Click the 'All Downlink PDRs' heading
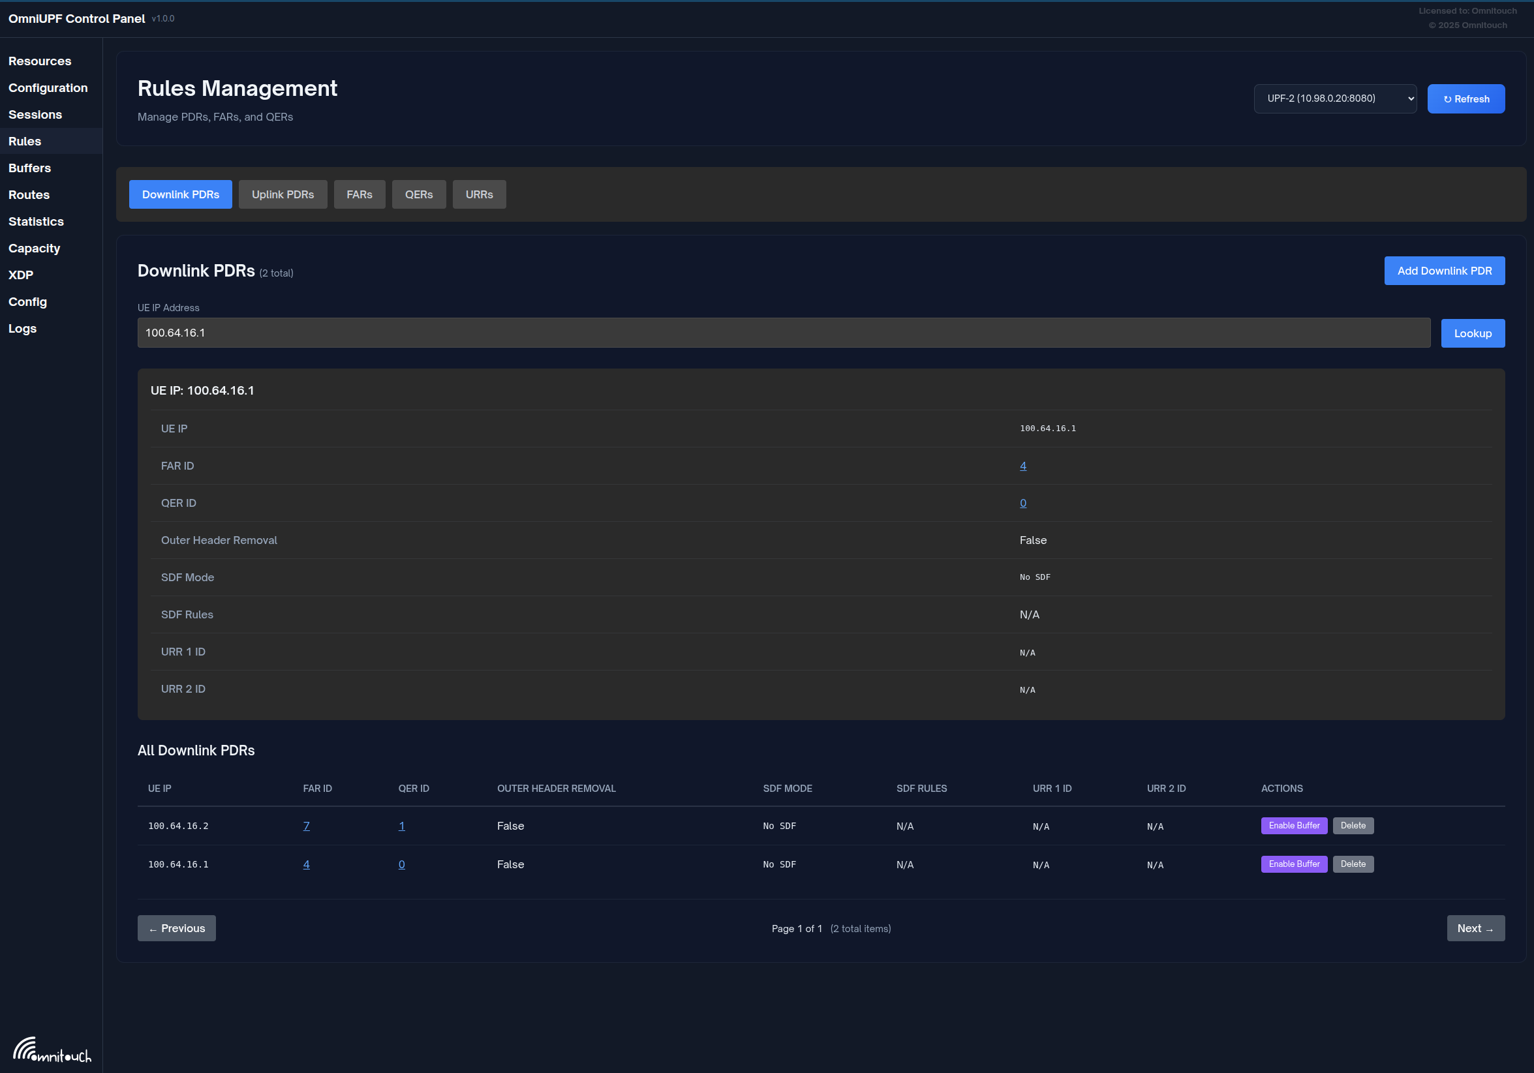 pos(196,751)
